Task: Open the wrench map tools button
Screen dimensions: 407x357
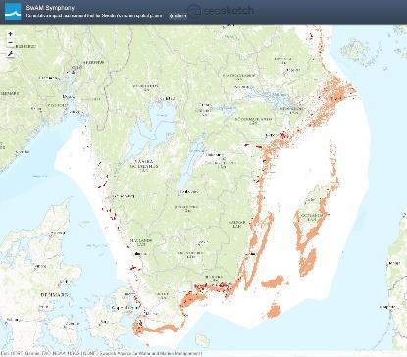Action: (11, 54)
